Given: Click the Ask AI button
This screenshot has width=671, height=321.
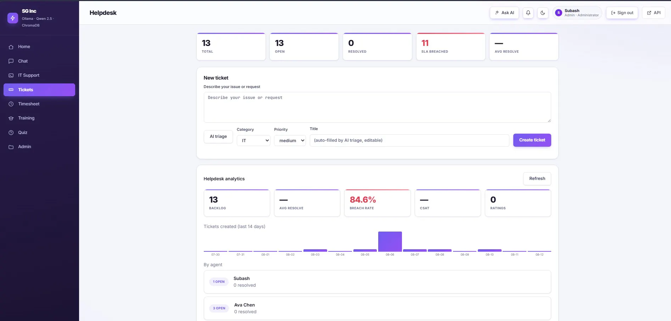Looking at the screenshot, I should tap(504, 13).
